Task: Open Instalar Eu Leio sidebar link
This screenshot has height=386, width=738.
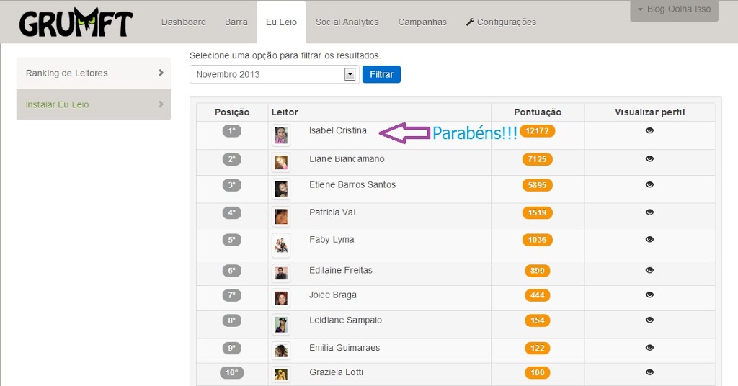Action: point(94,104)
